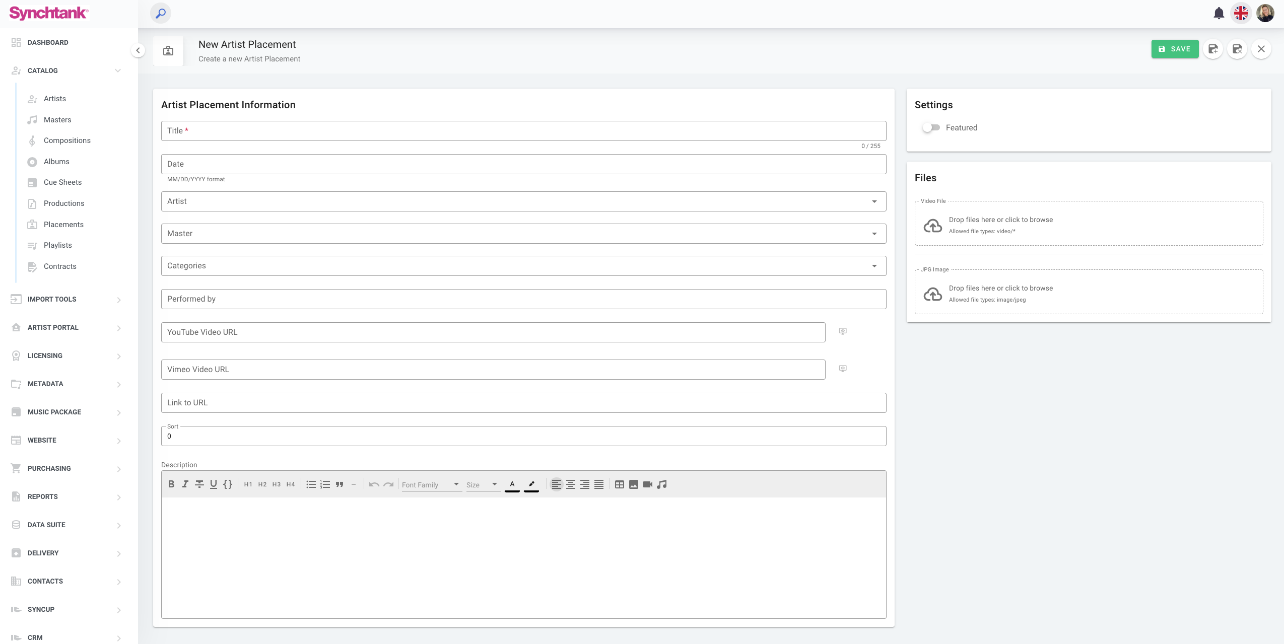Screen dimensions: 1284x644
Task: Insert a table in description editor
Action: point(620,484)
